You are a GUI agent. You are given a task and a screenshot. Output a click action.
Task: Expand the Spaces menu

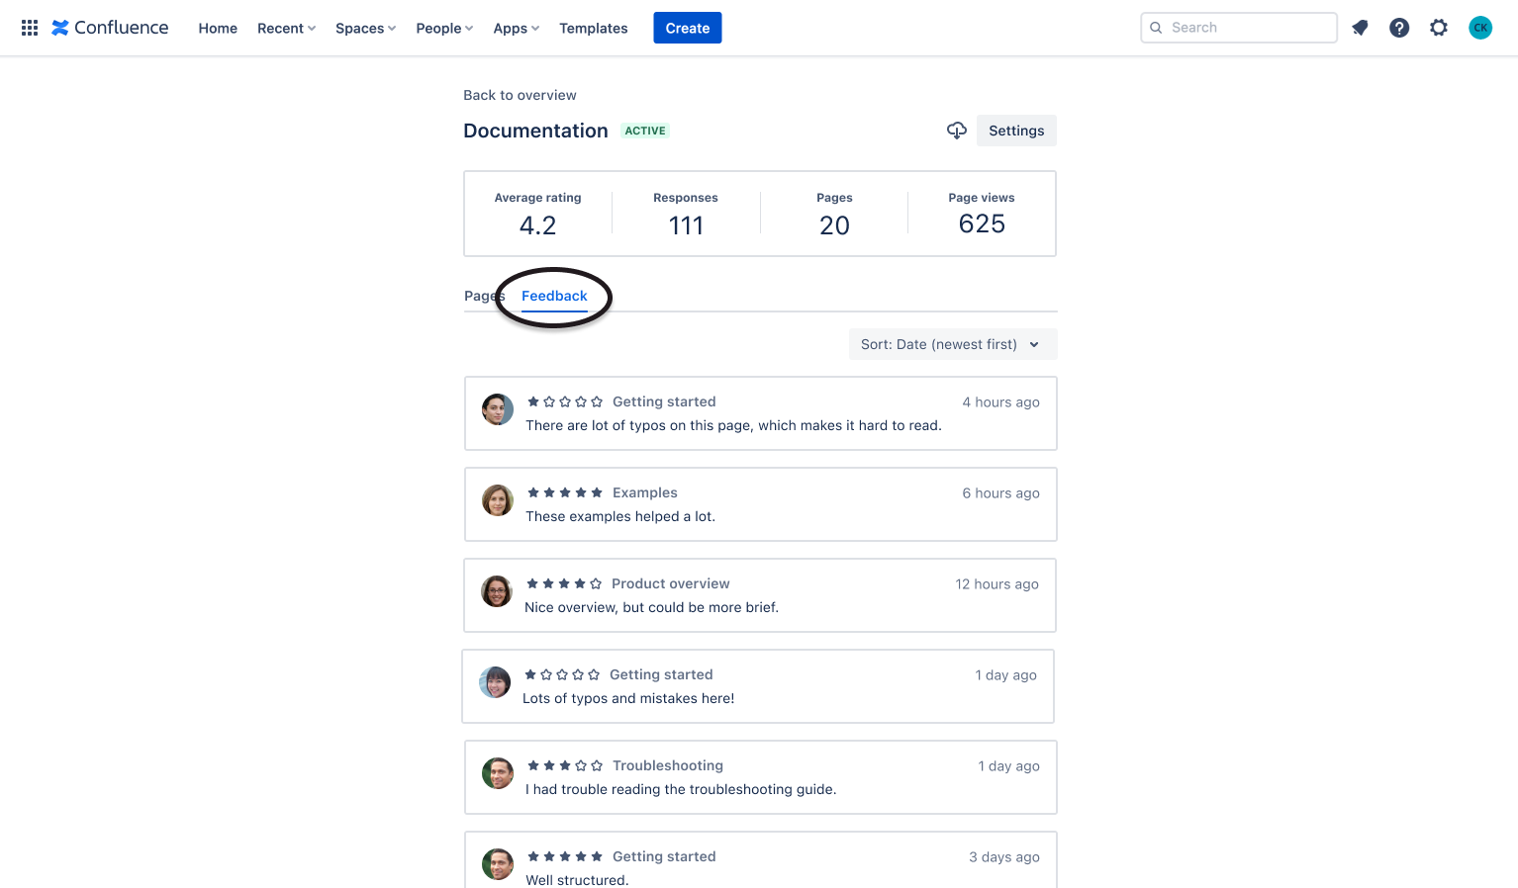364,28
